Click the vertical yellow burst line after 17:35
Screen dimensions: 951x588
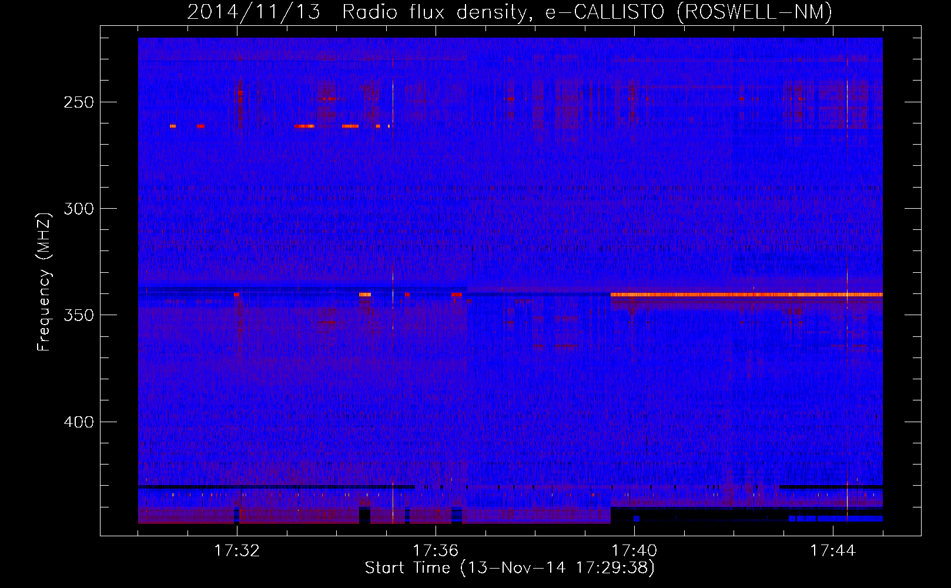point(393,288)
